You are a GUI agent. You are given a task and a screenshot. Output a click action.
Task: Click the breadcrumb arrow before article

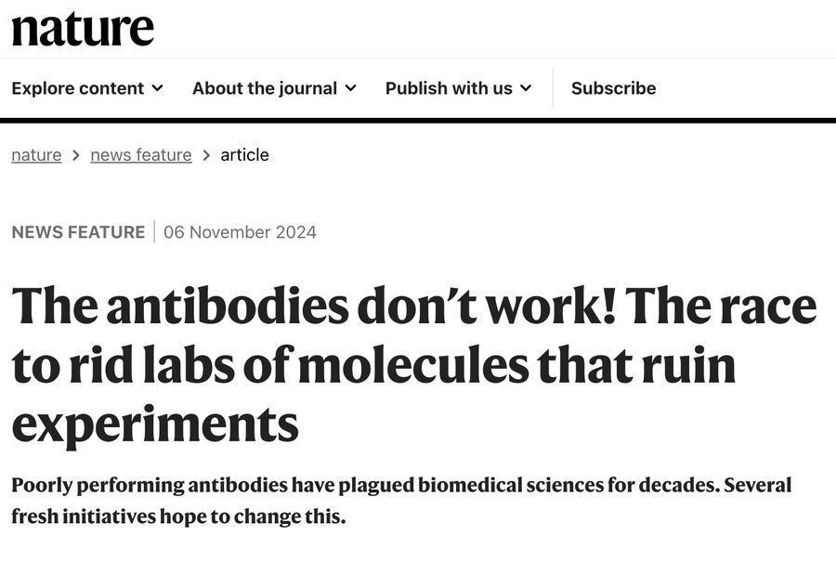(206, 155)
